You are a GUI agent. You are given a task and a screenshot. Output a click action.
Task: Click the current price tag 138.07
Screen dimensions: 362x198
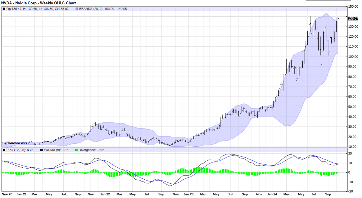pos(353,18)
